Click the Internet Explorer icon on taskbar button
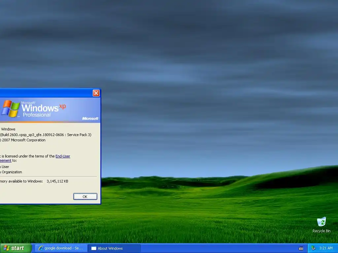This screenshot has height=253, width=338. [x=41, y=248]
